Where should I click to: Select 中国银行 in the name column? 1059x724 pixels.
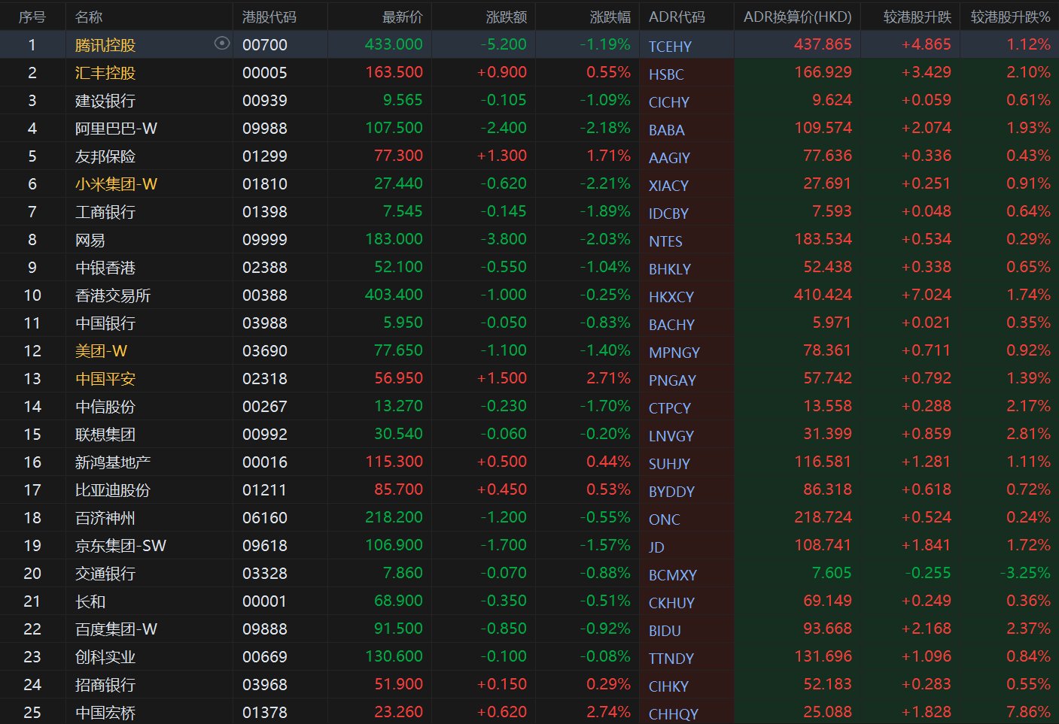tap(105, 323)
